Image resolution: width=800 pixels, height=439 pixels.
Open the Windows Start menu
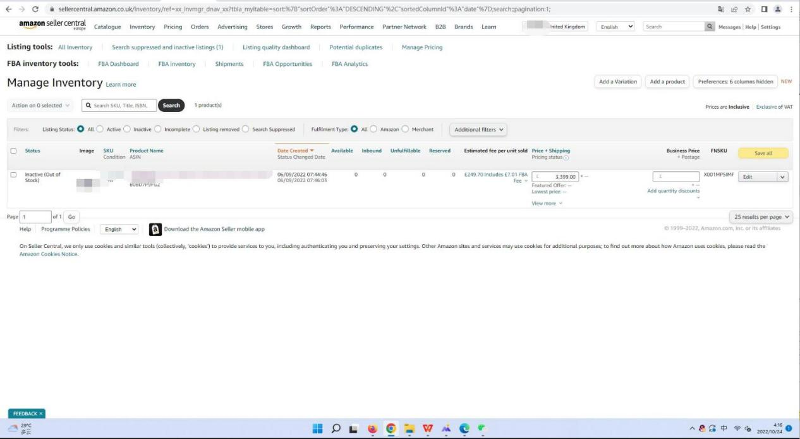(318, 428)
